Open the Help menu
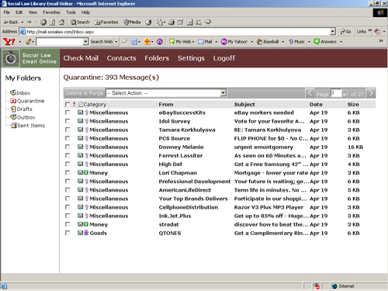This screenshot has height=291, width=388. pyautogui.click(x=85, y=12)
